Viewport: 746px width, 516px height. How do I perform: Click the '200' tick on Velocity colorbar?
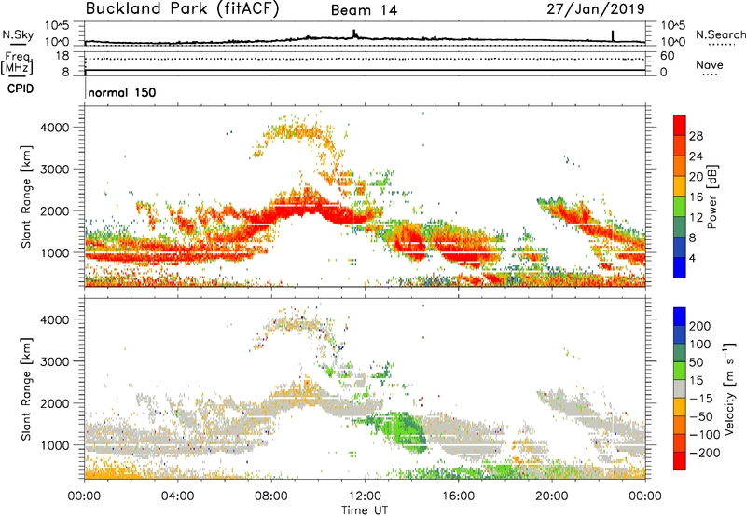point(700,326)
